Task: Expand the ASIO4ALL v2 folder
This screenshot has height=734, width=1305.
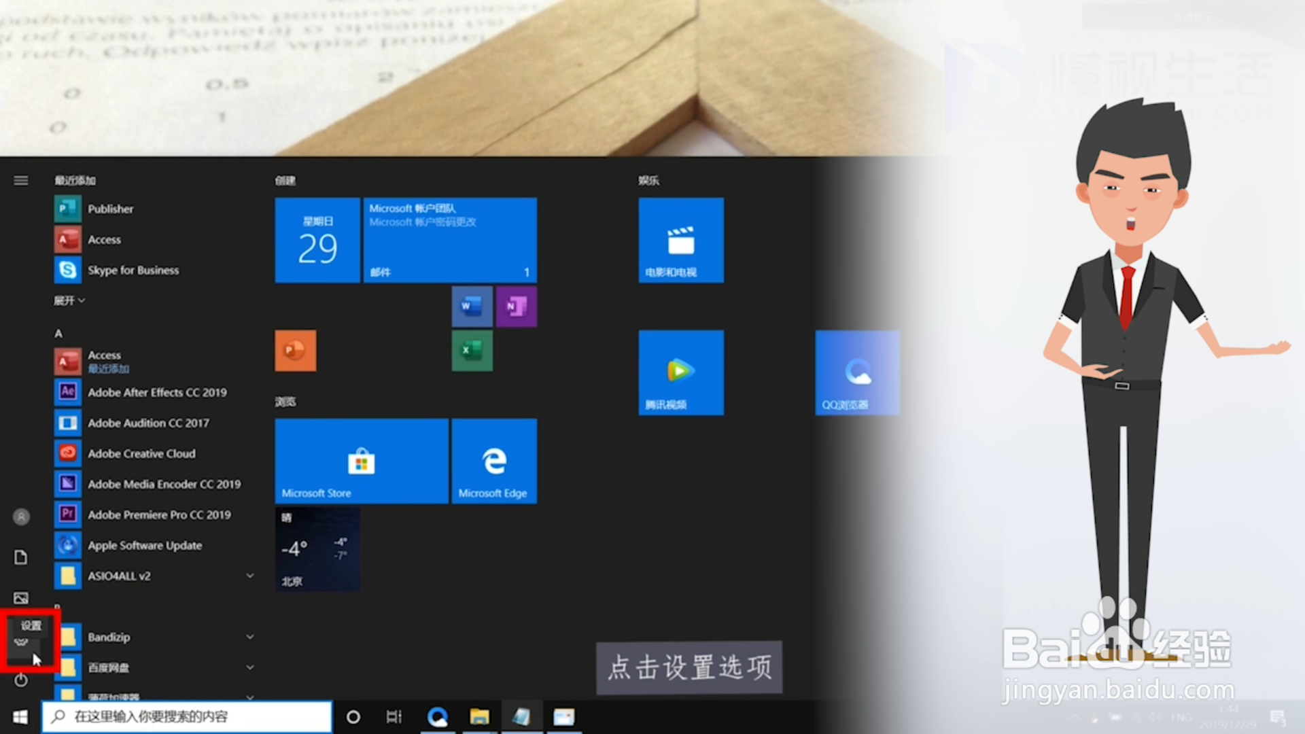Action: (249, 576)
